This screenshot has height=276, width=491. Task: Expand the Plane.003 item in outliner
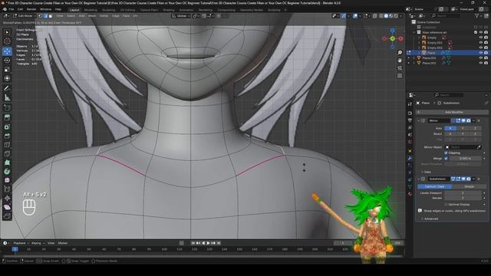point(414,63)
